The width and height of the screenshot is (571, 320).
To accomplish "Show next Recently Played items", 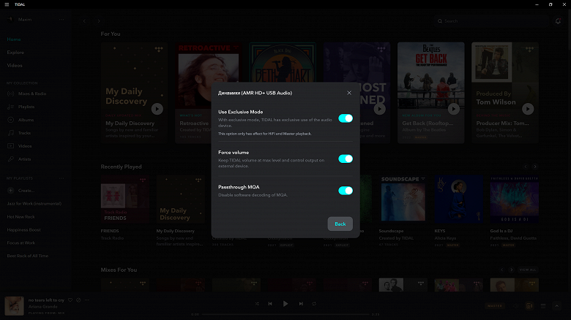I will [x=535, y=167].
